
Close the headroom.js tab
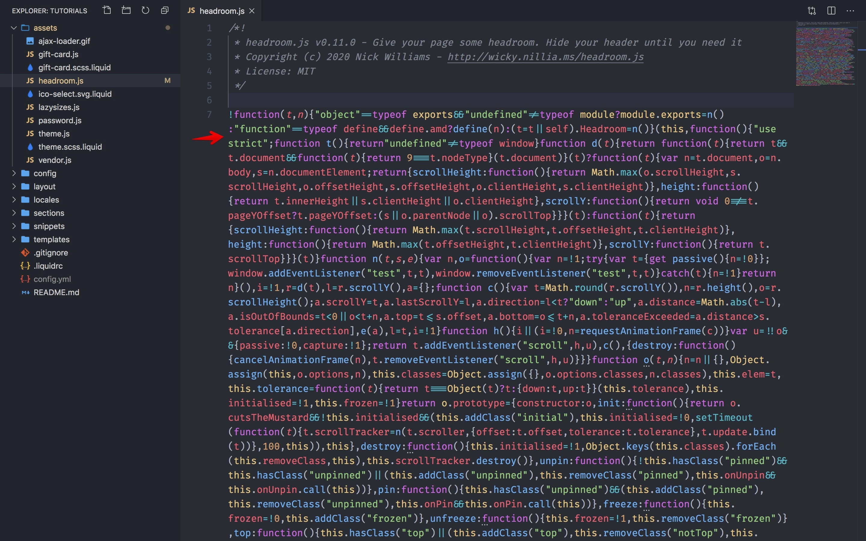252,11
